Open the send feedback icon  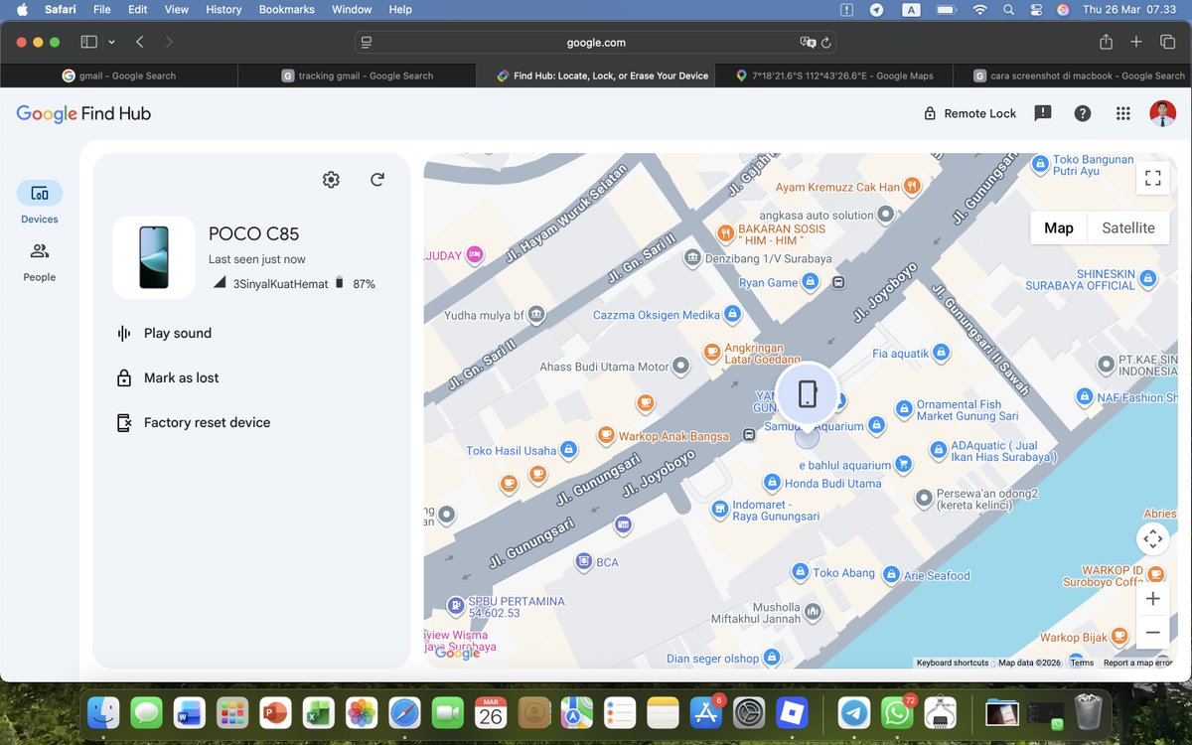[1043, 113]
